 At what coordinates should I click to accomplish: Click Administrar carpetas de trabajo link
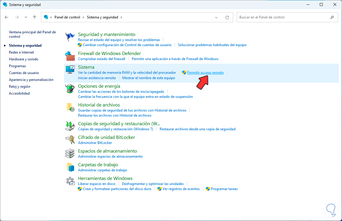pos(103,170)
